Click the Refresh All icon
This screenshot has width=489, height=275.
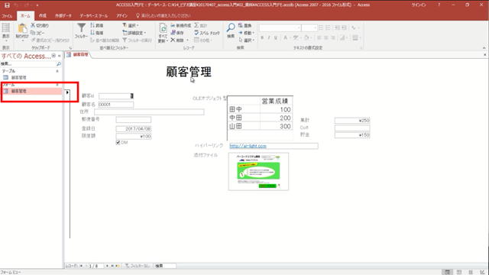pos(163,28)
